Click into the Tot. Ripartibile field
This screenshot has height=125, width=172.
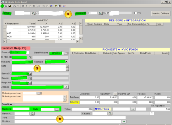pos(161,109)
